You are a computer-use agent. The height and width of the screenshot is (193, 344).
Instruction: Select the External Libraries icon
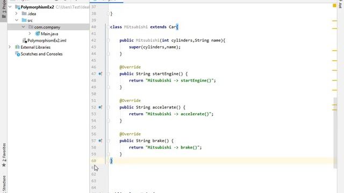pos(17,47)
